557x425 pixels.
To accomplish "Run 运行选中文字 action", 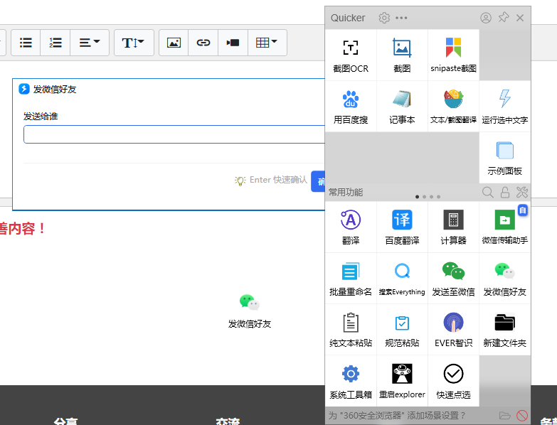I will (505, 106).
